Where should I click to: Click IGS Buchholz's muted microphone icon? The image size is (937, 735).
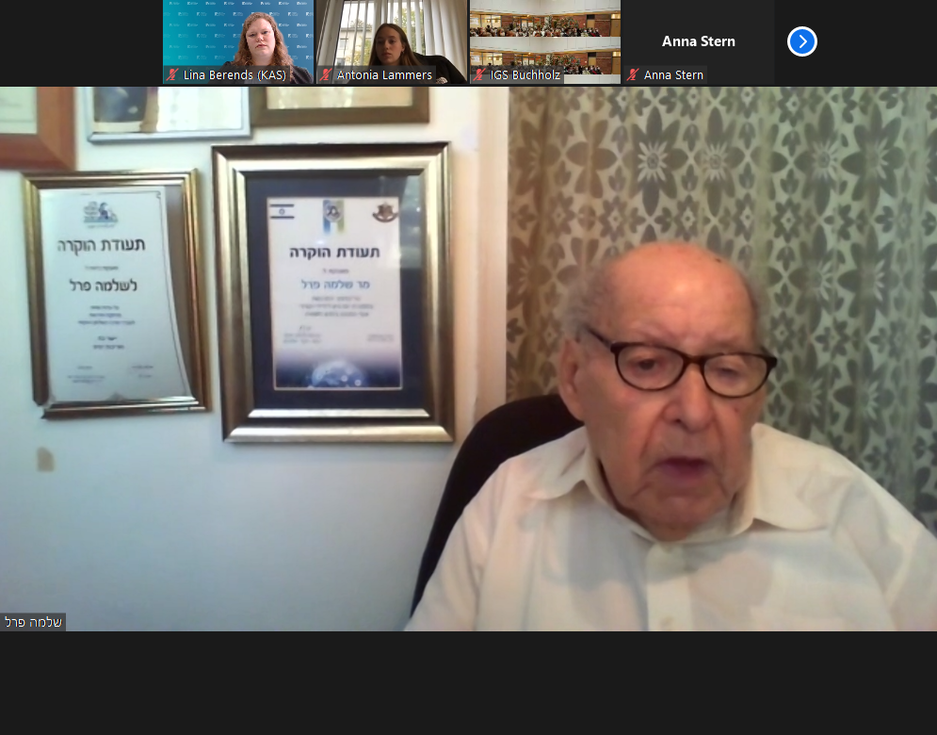tap(480, 75)
